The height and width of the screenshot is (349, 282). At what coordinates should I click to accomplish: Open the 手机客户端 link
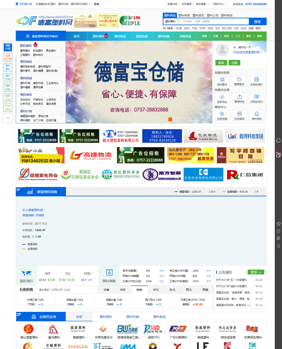pyautogui.click(x=24, y=4)
